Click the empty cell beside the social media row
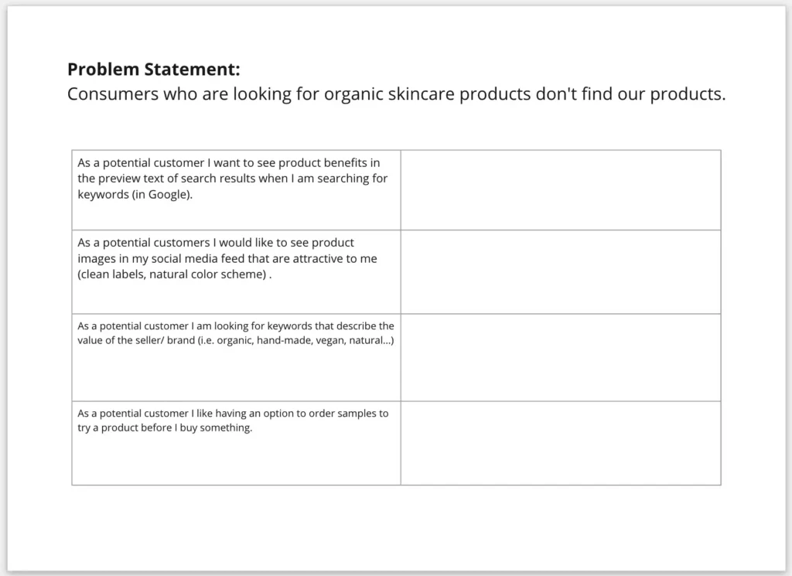The image size is (792, 576). point(561,271)
